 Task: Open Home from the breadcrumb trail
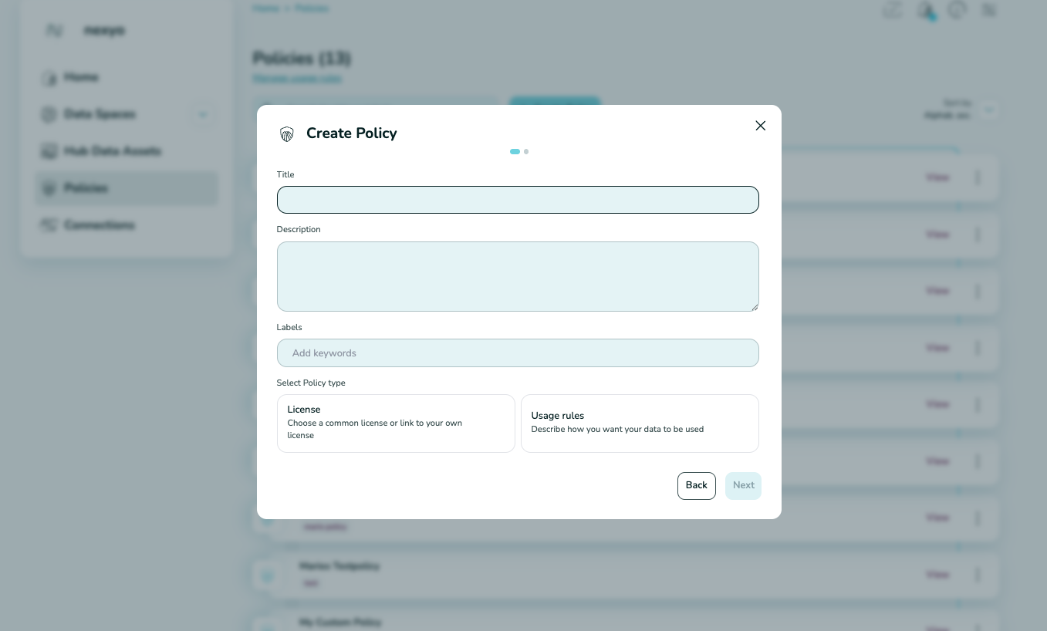pyautogui.click(x=265, y=8)
